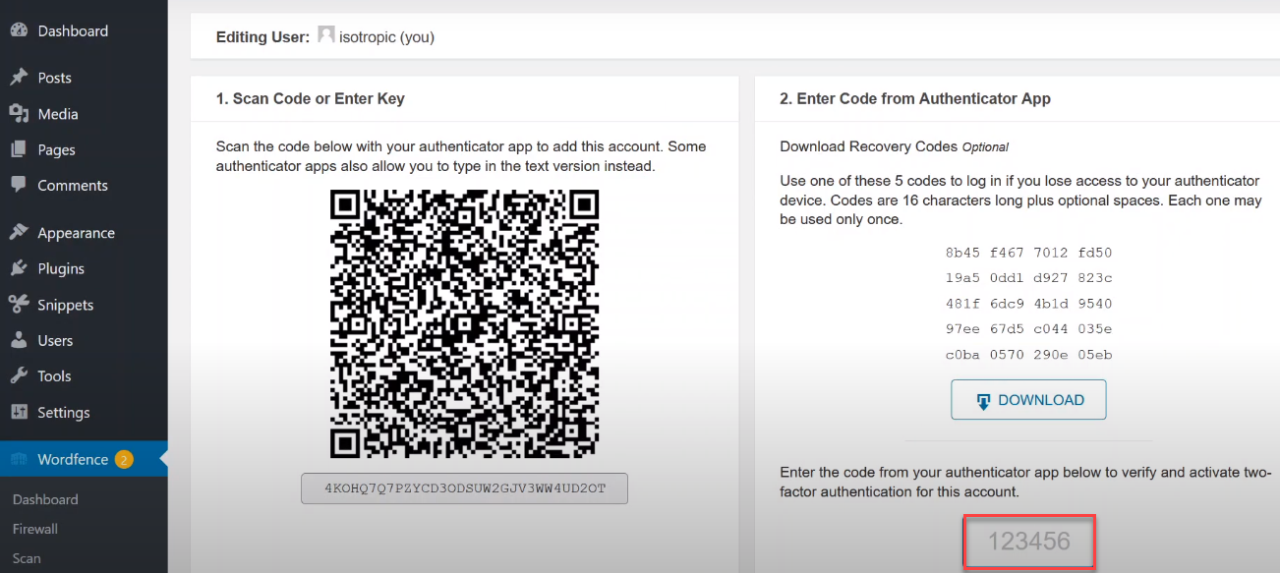Click the Snippets scissors icon
This screenshot has height=573, width=1280.
tap(18, 305)
